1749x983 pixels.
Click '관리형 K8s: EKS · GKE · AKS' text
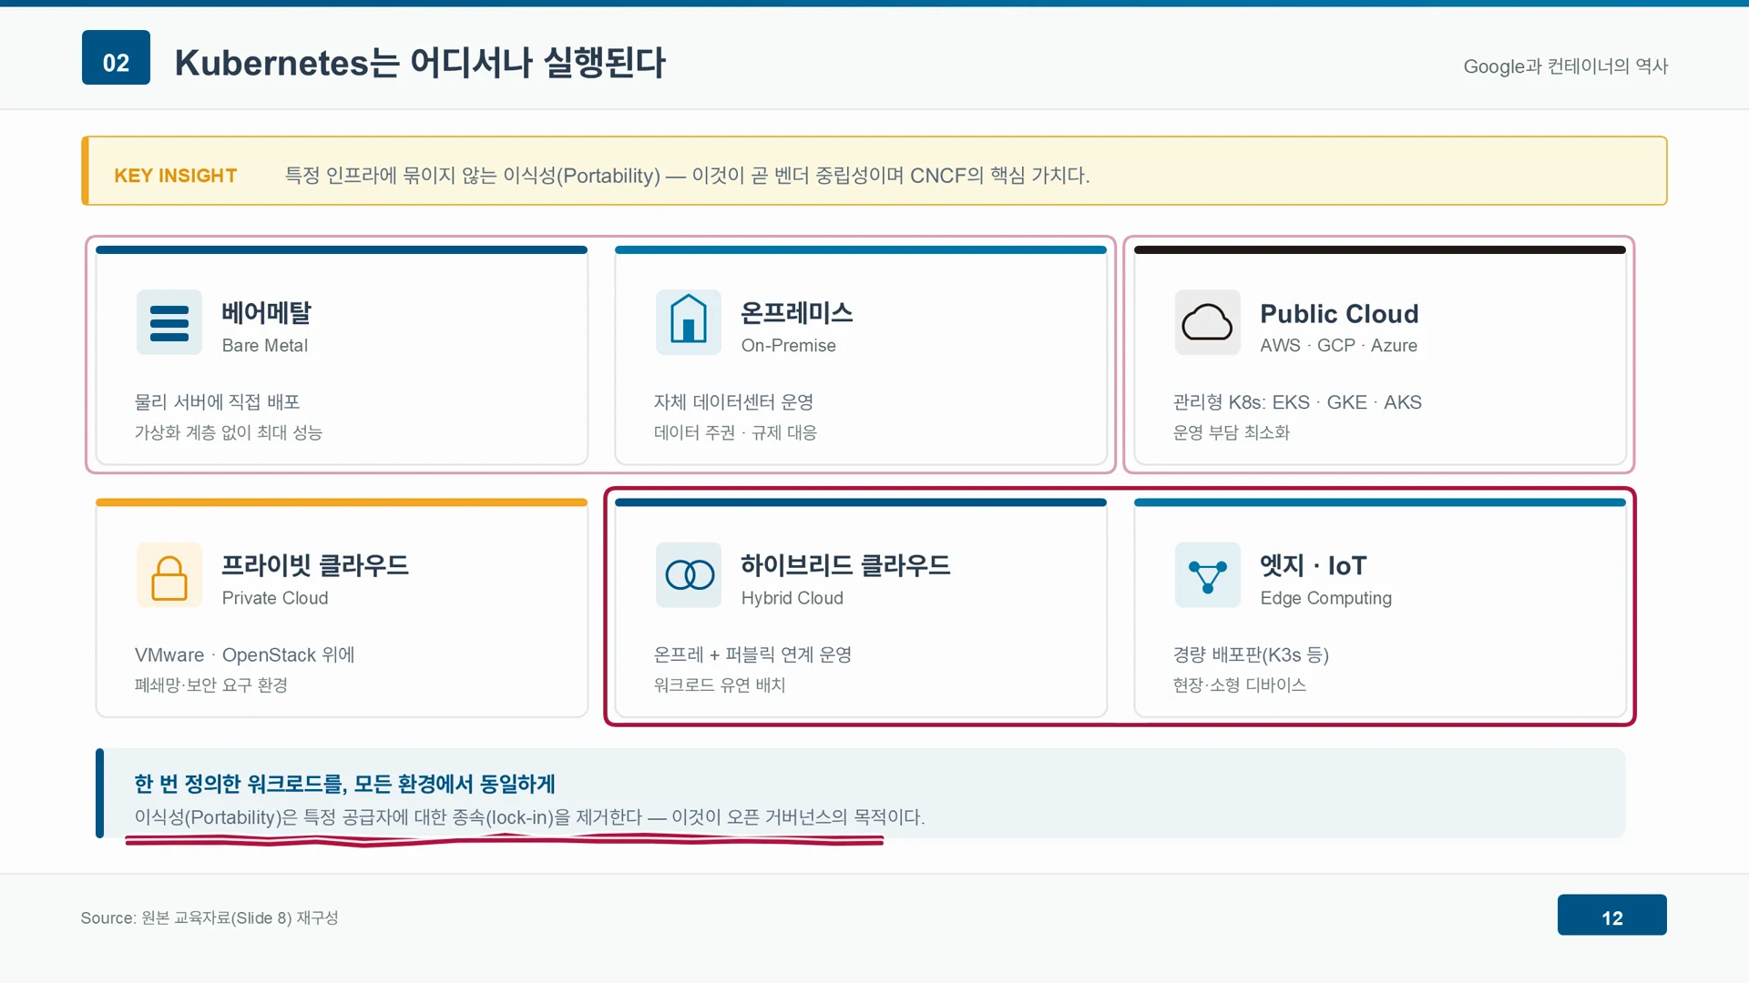point(1298,402)
